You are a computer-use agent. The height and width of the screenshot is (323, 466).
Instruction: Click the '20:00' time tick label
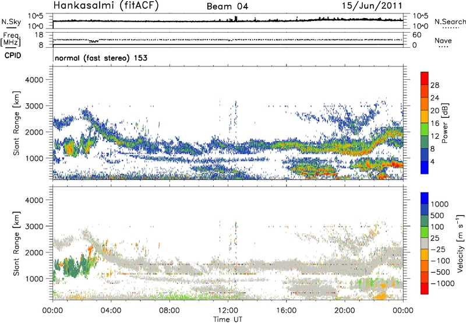point(344,311)
